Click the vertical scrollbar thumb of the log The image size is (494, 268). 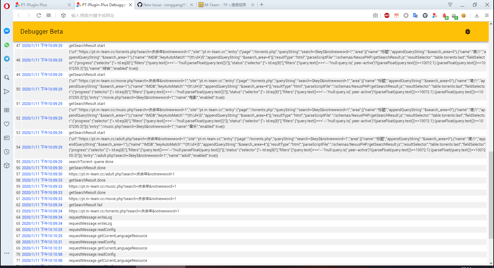coord(491,195)
